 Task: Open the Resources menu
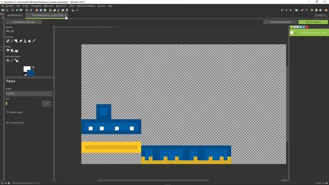pyautogui.click(x=48, y=6)
